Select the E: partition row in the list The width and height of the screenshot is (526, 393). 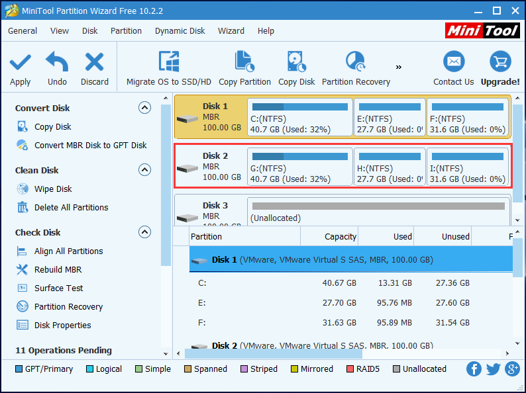(351, 303)
